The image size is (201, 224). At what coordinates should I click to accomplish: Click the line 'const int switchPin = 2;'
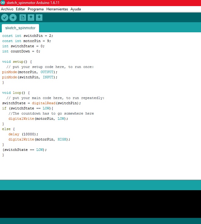27,36
